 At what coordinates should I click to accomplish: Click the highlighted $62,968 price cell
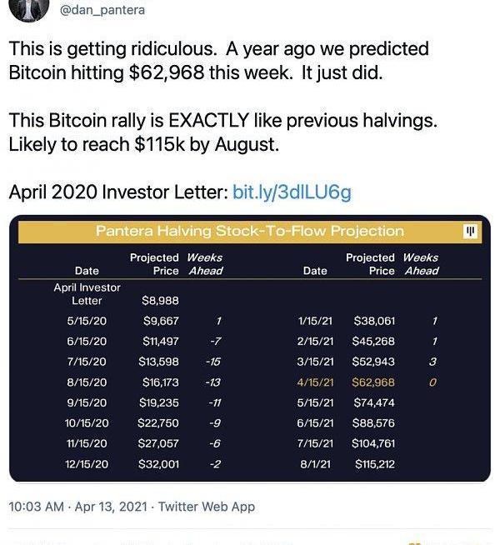tap(373, 382)
